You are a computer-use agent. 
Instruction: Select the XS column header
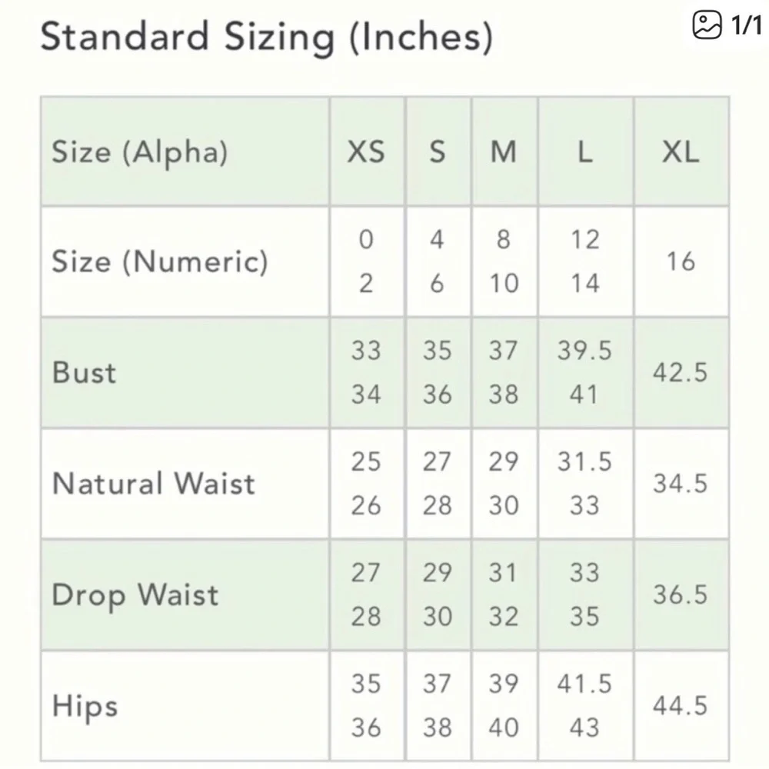coord(366,151)
